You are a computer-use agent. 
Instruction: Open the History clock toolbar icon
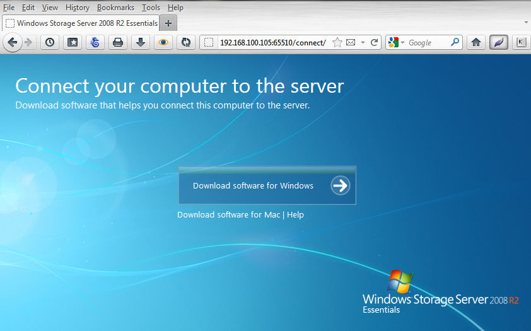pyautogui.click(x=50, y=42)
